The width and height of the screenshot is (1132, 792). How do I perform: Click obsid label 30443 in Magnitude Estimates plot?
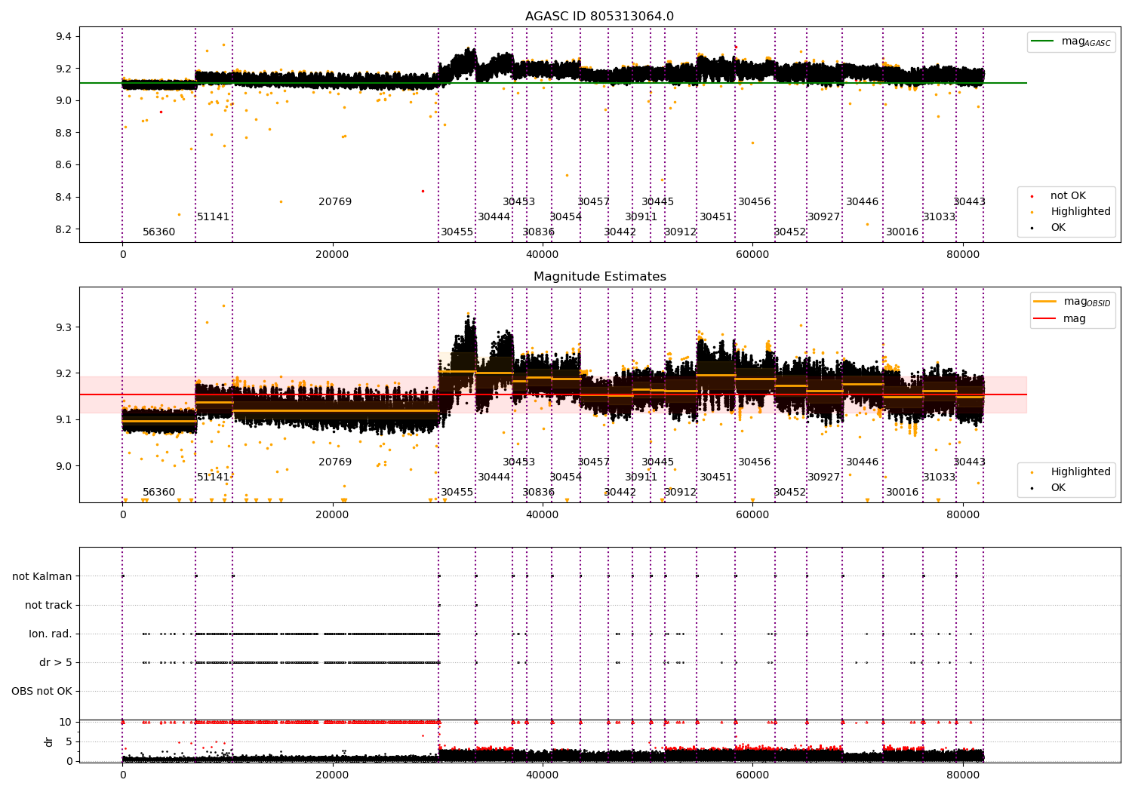pos(969,462)
